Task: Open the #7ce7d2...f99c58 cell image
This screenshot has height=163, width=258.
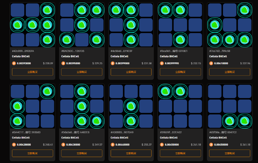Action: (x=229, y=25)
